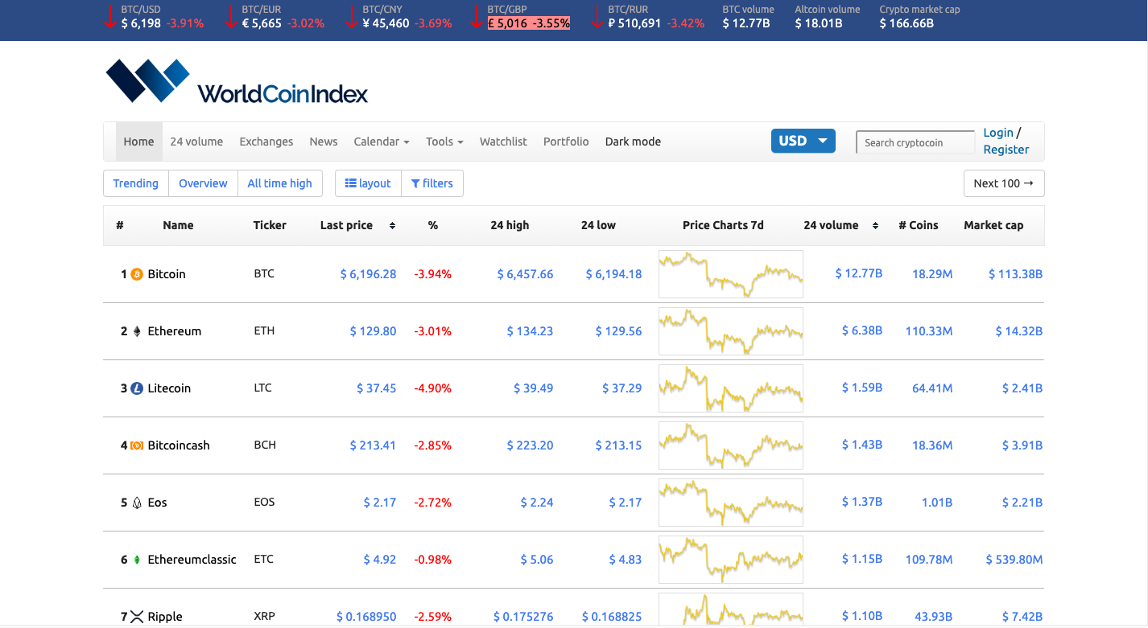Click the Ripple X icon

coord(137,617)
